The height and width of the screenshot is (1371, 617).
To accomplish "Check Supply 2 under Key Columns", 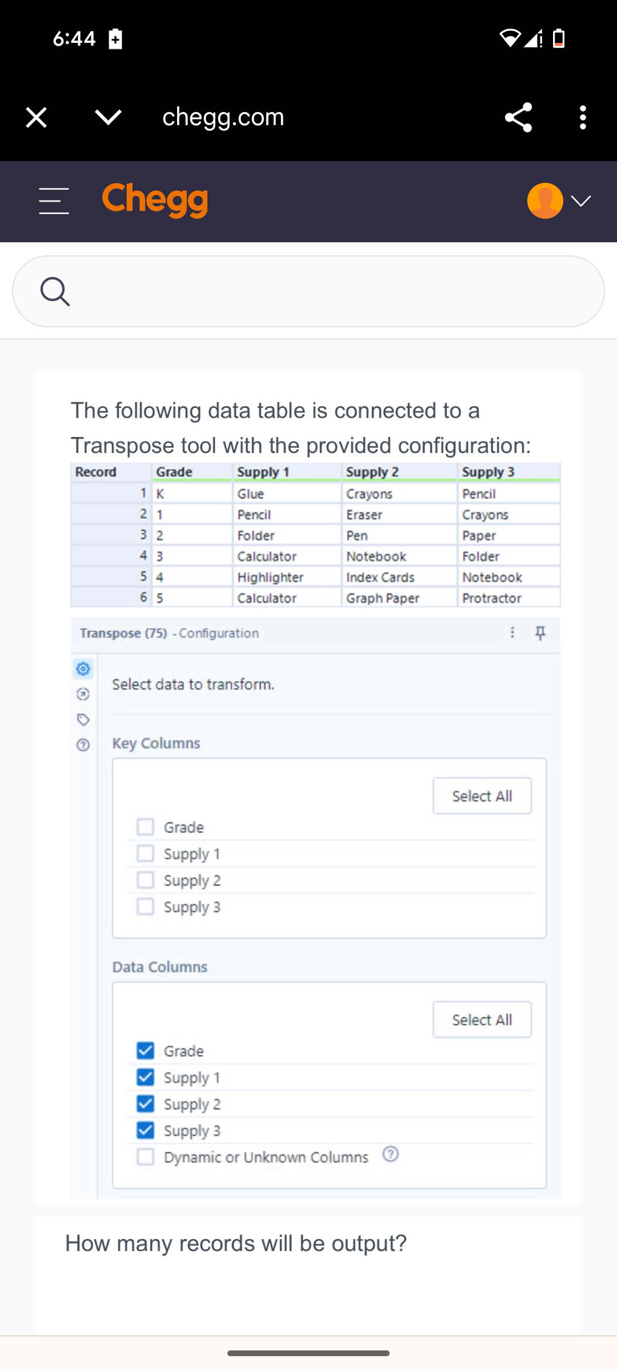I will click(x=145, y=880).
